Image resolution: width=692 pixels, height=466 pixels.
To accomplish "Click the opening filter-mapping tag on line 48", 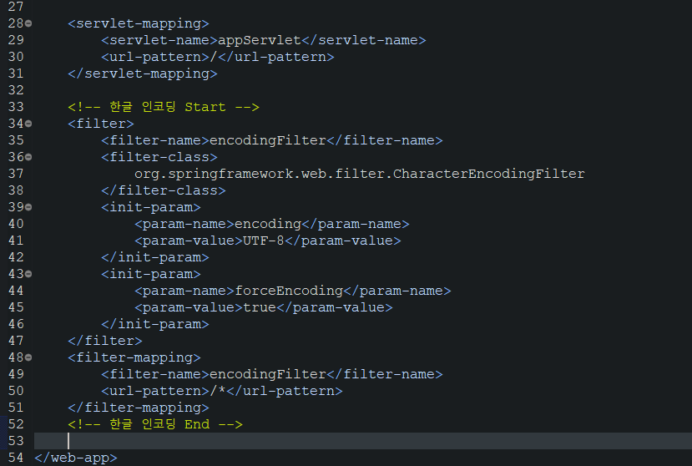I will coord(134,357).
